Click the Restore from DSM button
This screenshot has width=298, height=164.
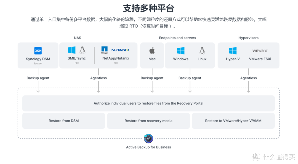63,121
